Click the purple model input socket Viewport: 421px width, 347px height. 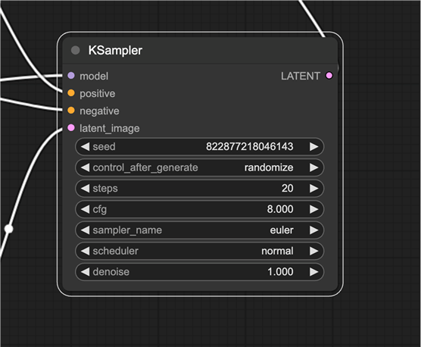[71, 76]
